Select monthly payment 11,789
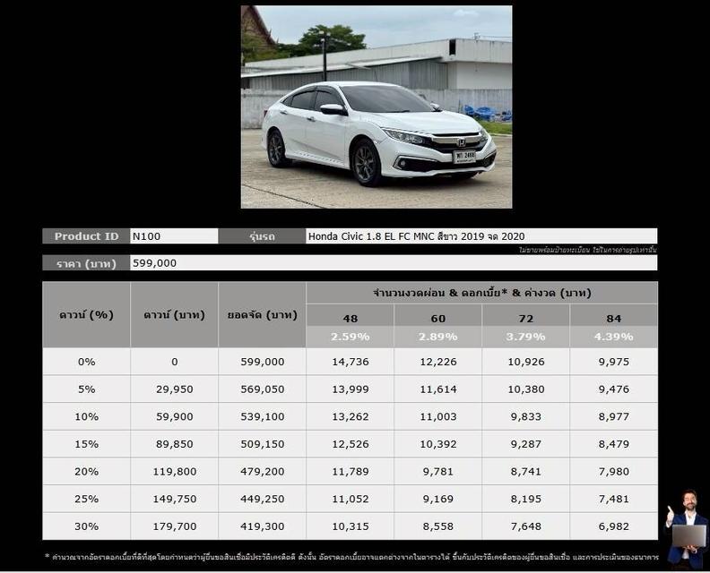710x573 pixels. tap(350, 471)
